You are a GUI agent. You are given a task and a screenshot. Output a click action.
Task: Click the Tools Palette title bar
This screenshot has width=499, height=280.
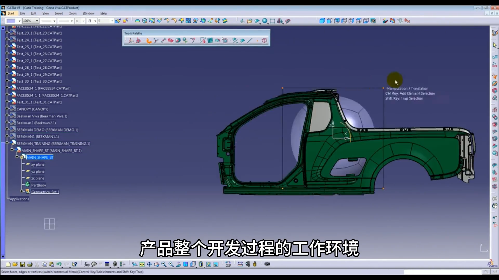pos(196,33)
